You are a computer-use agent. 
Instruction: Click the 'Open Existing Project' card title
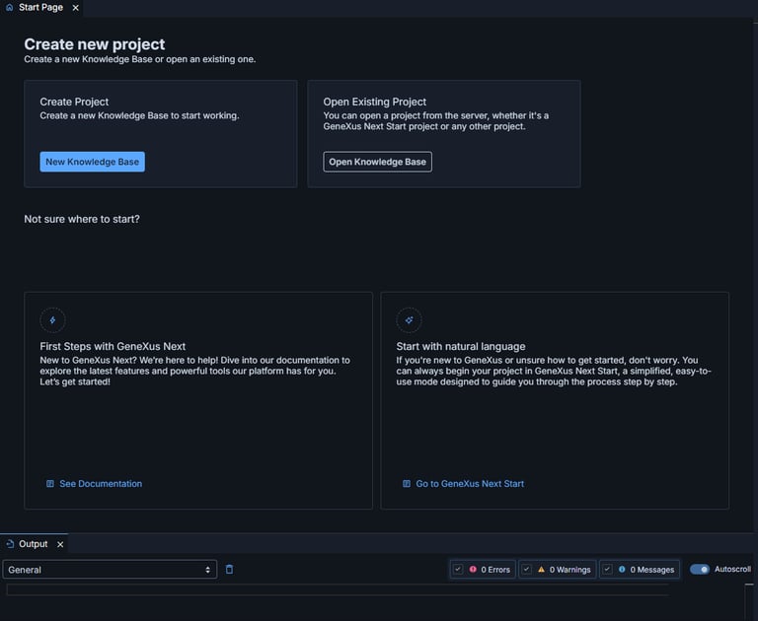pyautogui.click(x=375, y=102)
